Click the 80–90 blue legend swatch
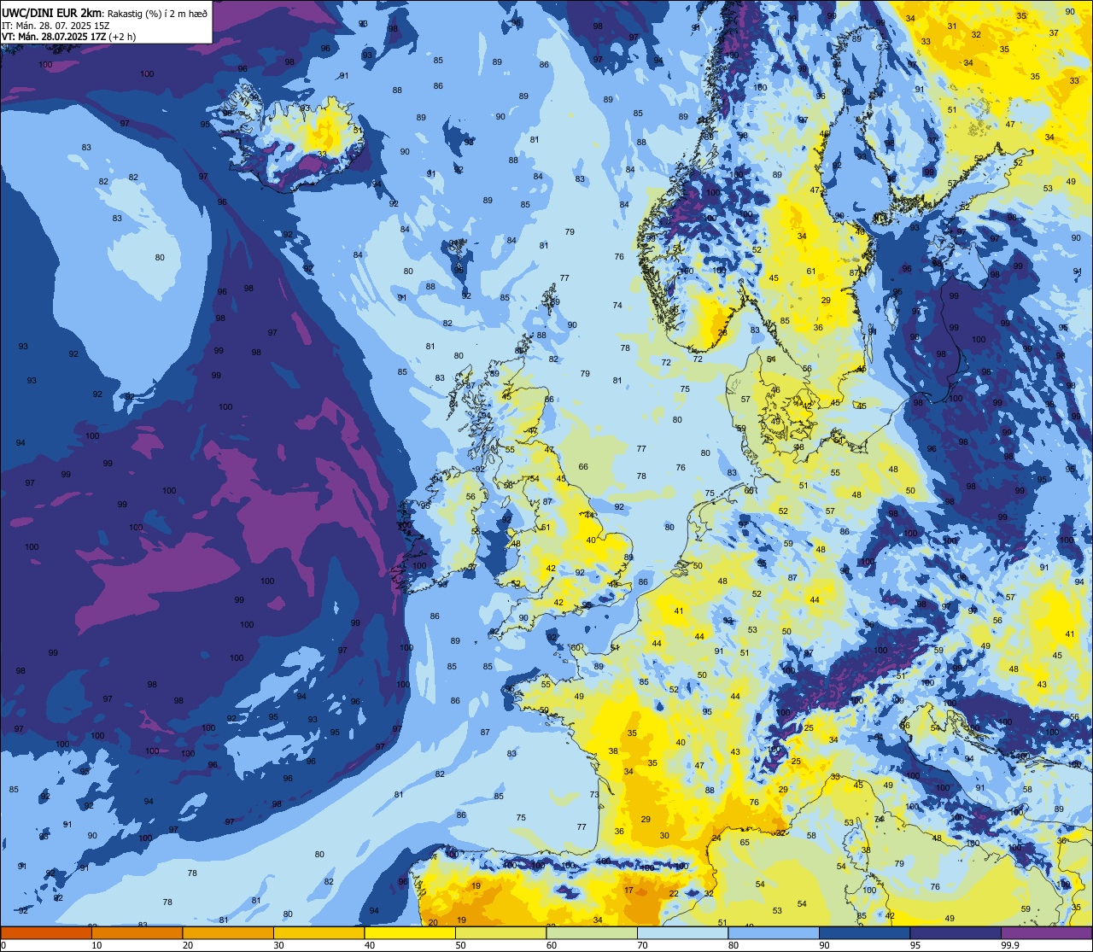This screenshot has height=952, width=1093. point(774,932)
